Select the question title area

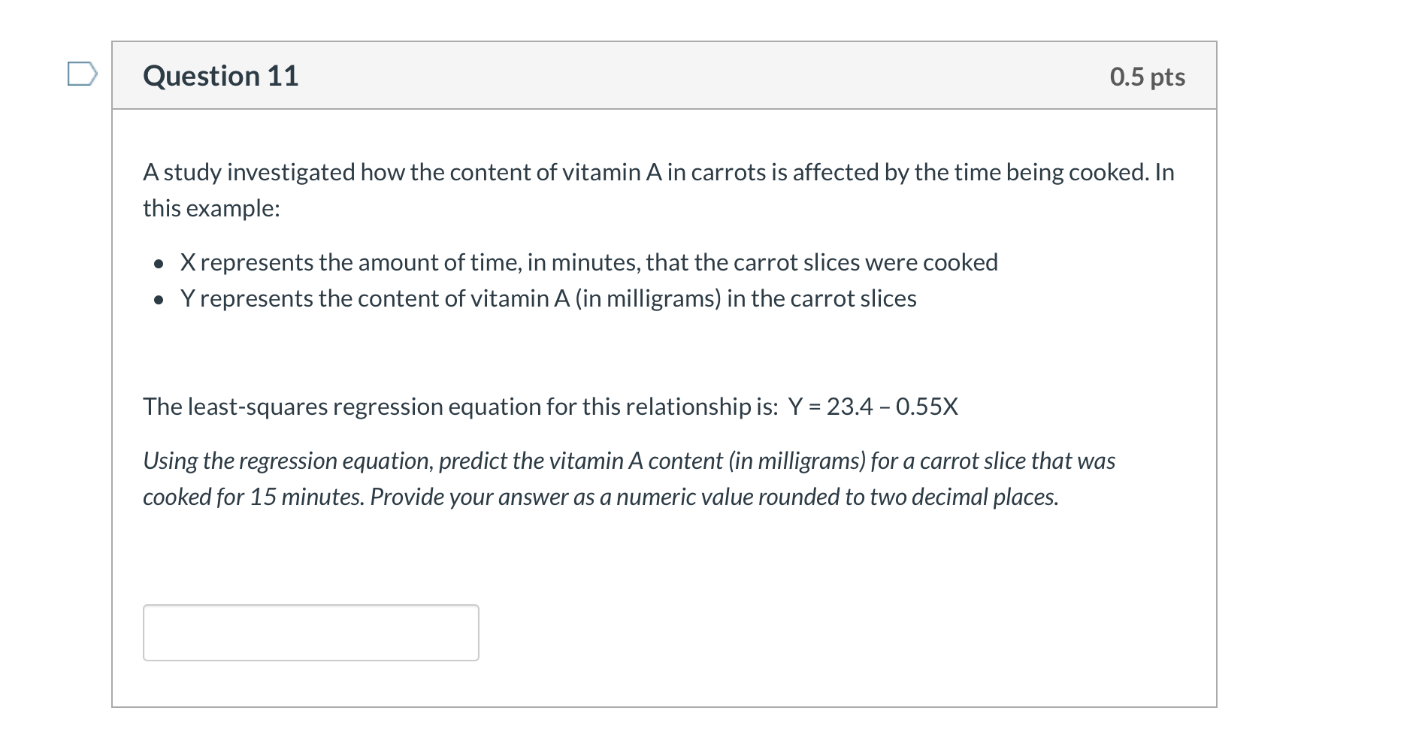point(221,74)
